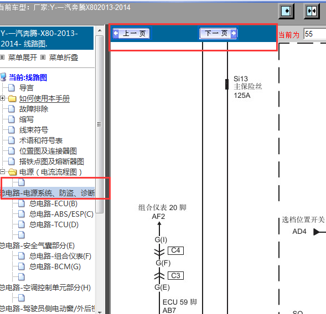Select 总电路-电源系统、防盗、诊断 entry
Image resolution: width=326 pixels, height=314 pixels.
point(48,193)
